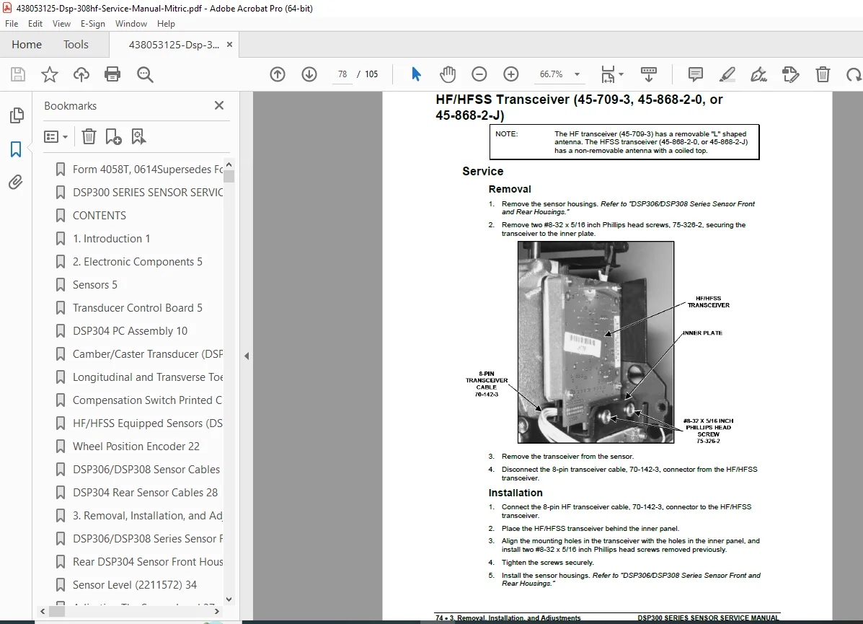
Task: Open bookmark Sensor Level (2211572) 34
Action: click(x=135, y=585)
